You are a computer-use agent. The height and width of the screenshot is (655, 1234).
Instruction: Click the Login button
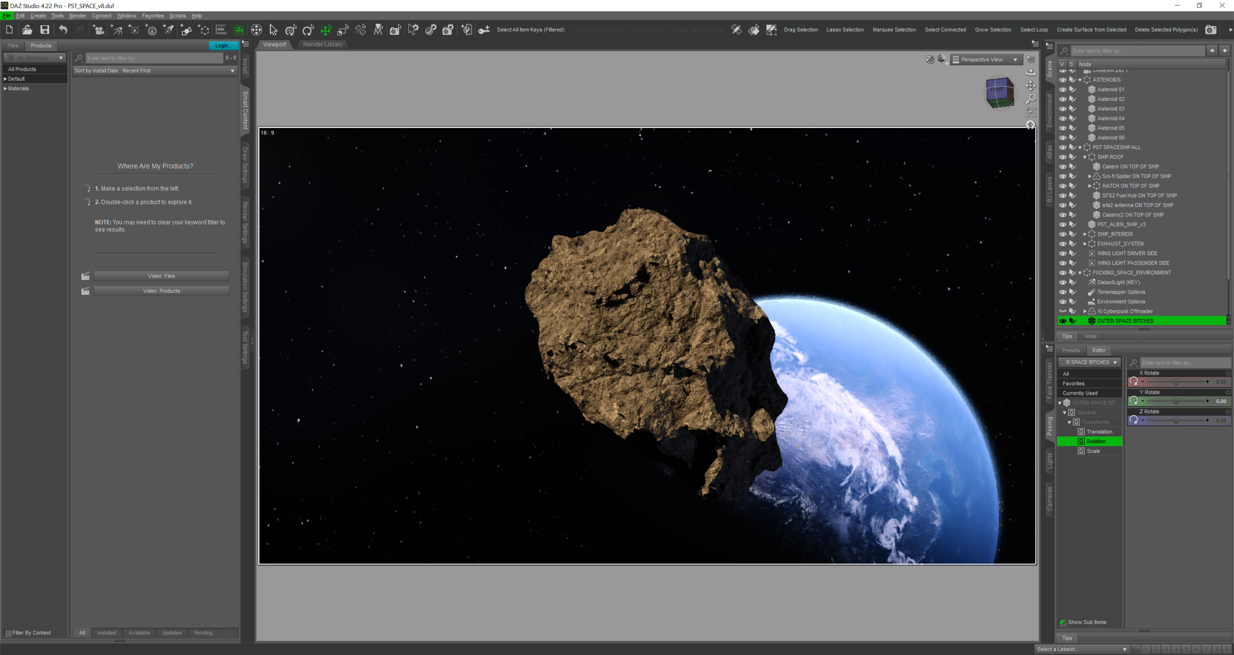(x=223, y=46)
